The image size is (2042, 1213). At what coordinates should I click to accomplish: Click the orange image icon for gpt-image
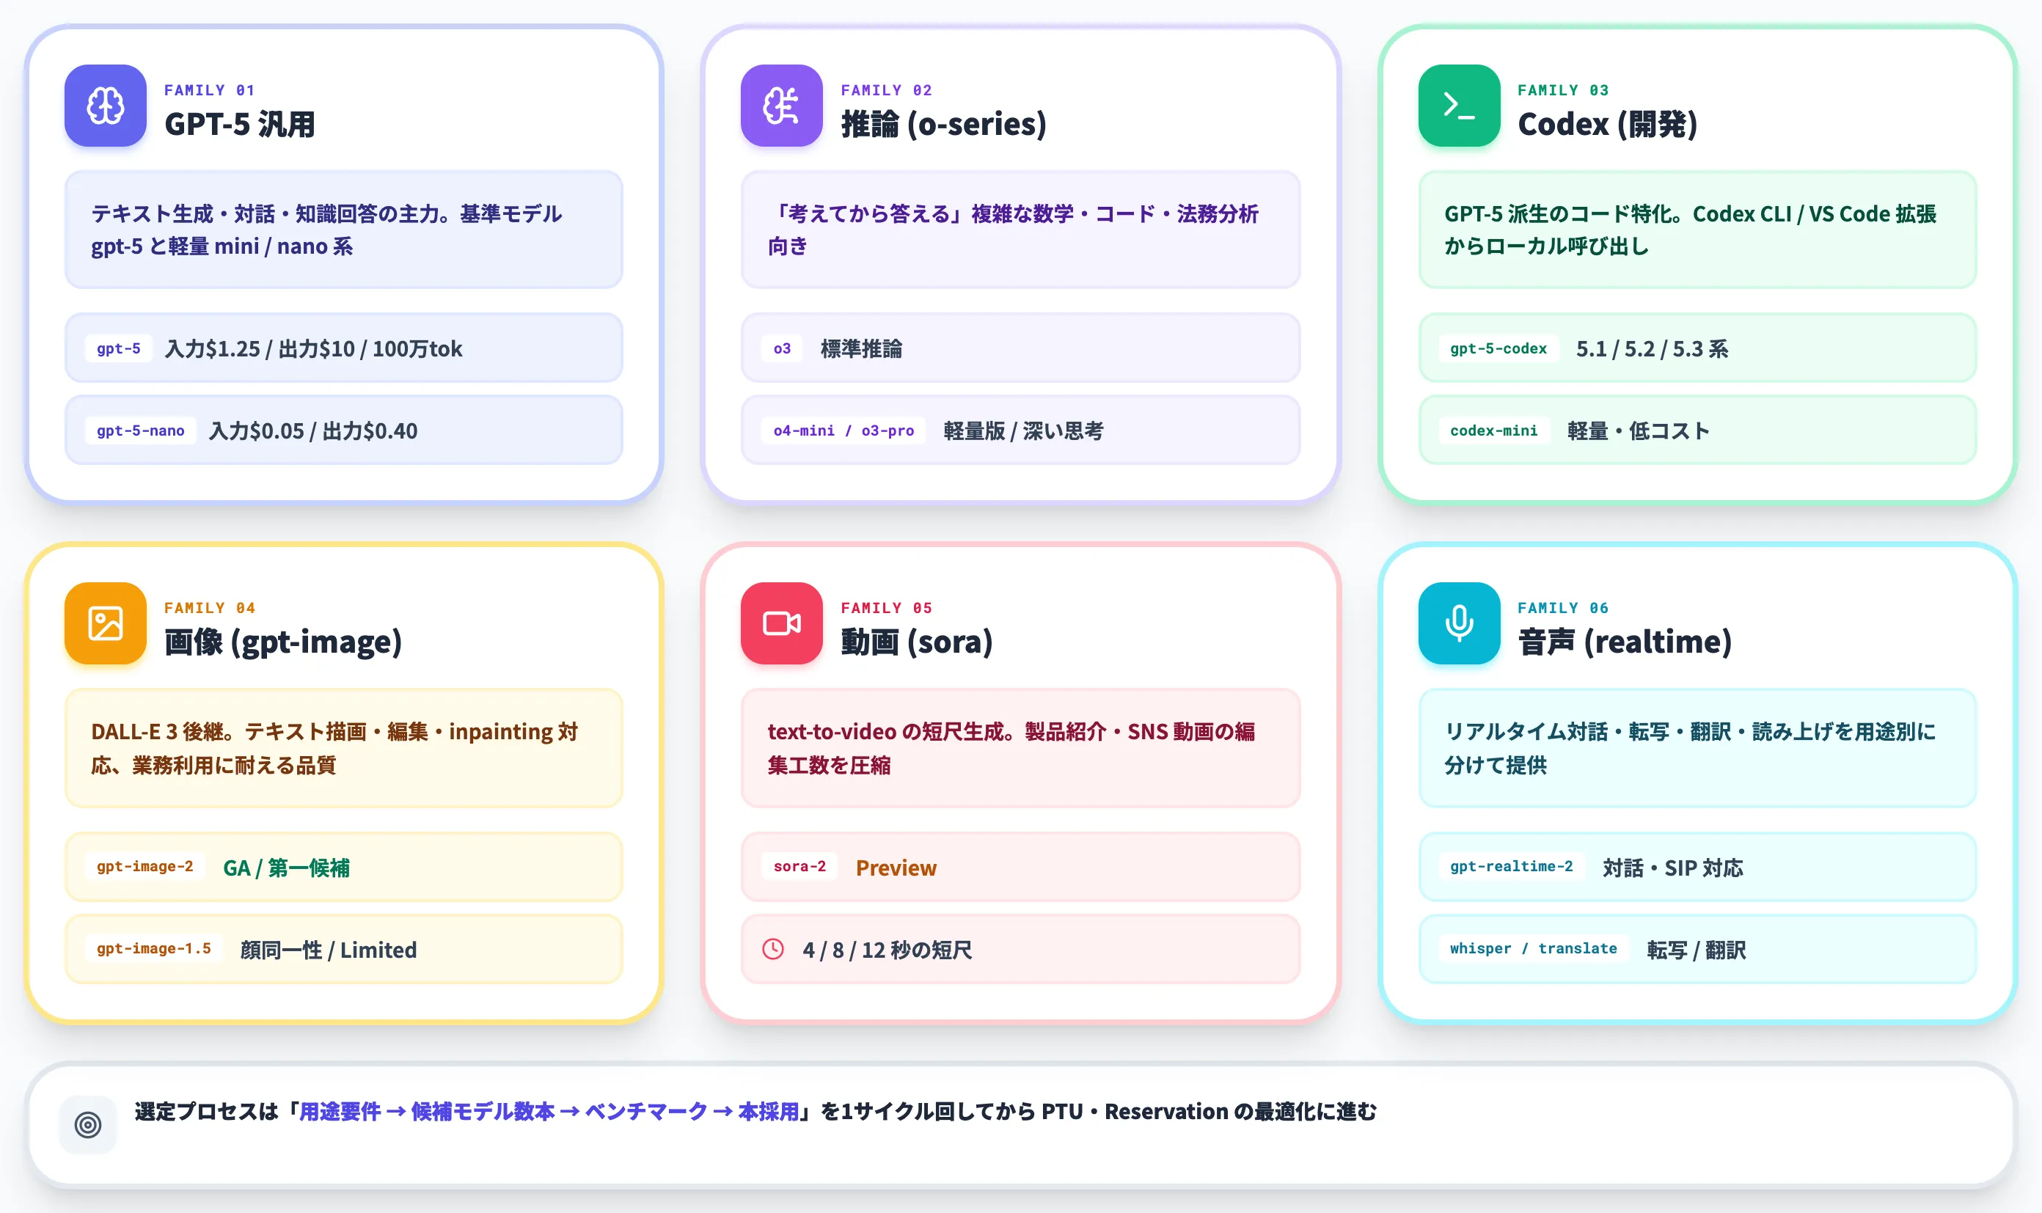(x=106, y=623)
